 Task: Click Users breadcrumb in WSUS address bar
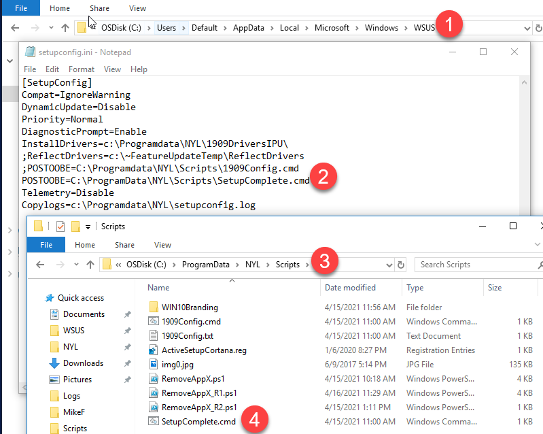click(x=167, y=28)
